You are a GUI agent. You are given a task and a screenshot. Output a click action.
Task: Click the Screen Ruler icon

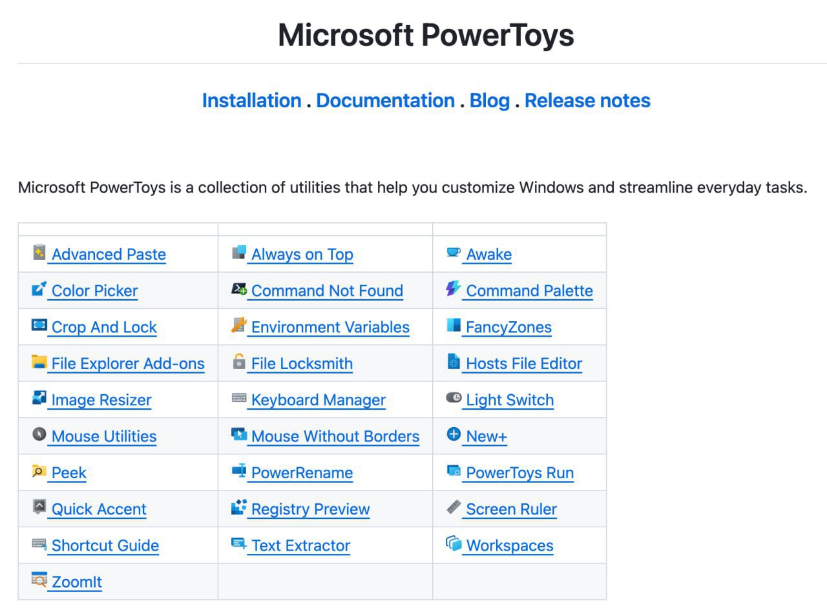click(x=454, y=507)
